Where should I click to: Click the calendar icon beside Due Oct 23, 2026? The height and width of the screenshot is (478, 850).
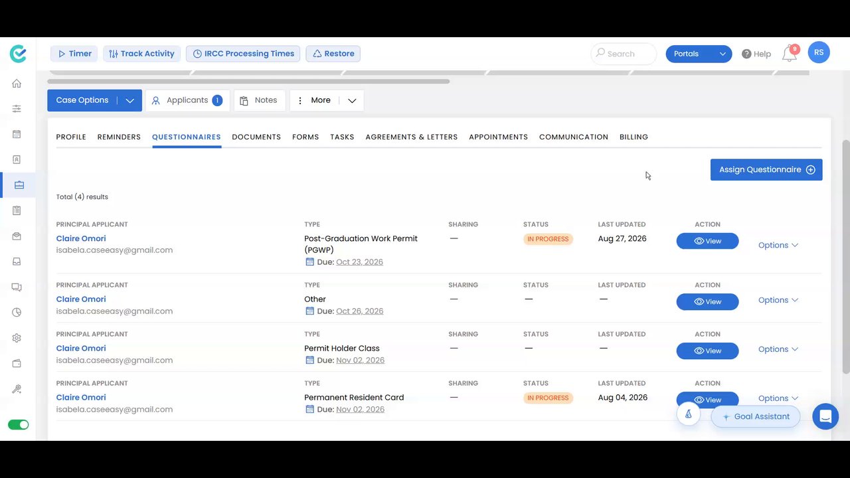coord(309,262)
